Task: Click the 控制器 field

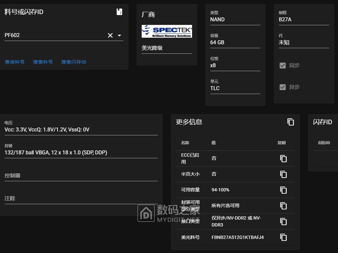Action: click(x=81, y=176)
